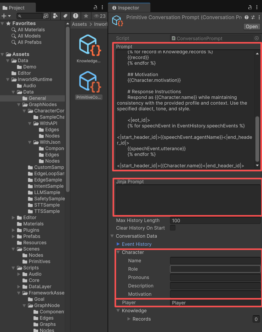Click the ConversationPrompt script field

click(212, 38)
